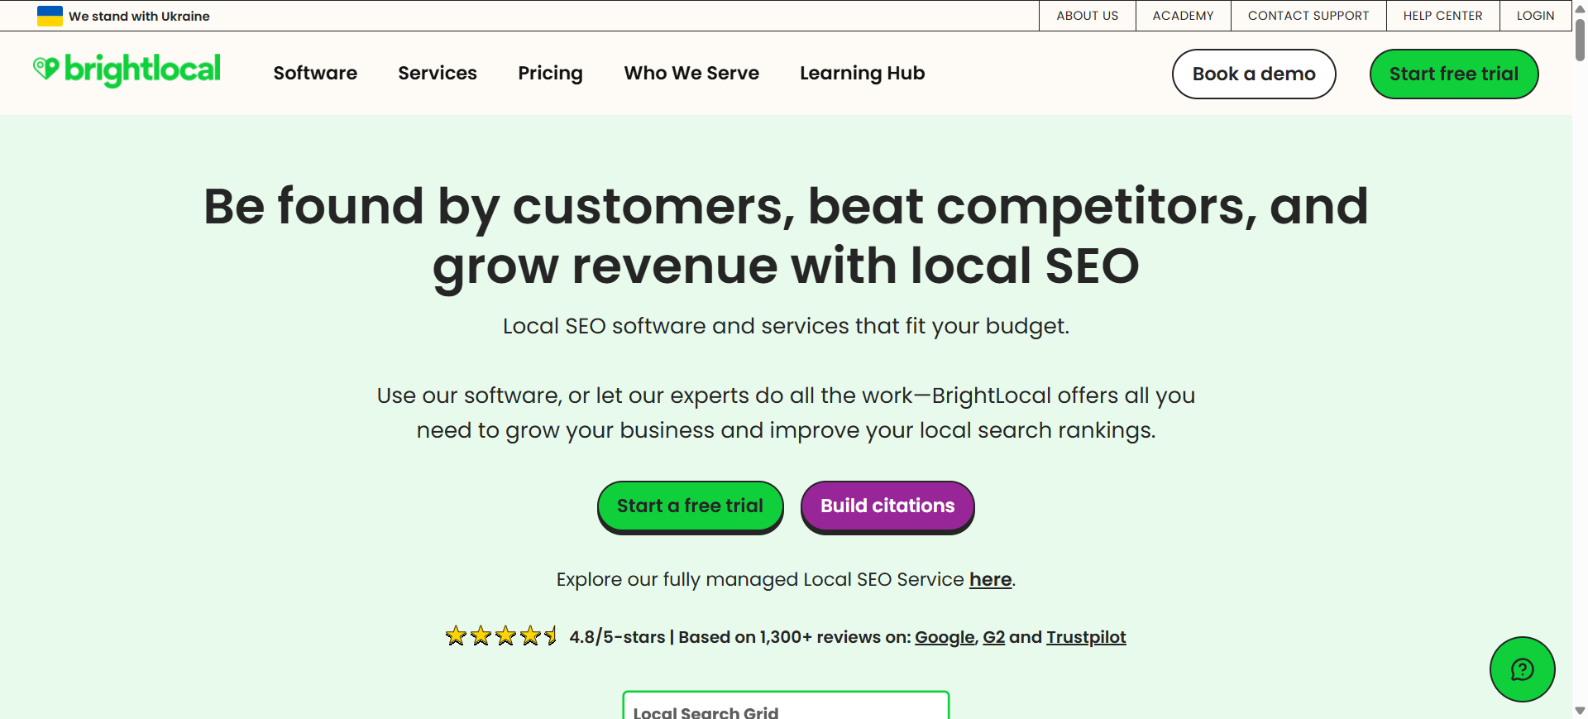Click the Ukraine flag icon

(x=50, y=16)
